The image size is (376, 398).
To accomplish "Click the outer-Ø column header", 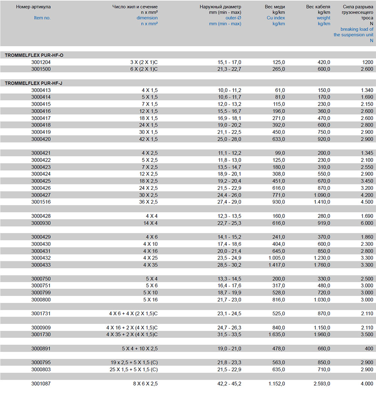I will 233,18.
